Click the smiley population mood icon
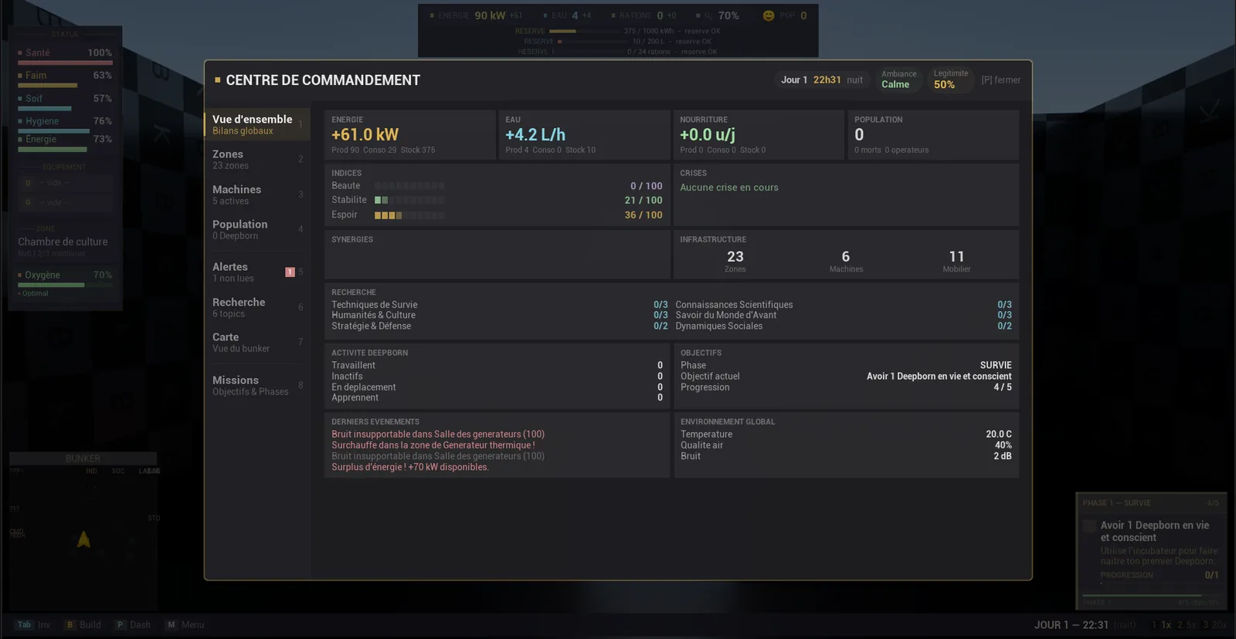This screenshot has width=1236, height=639. (768, 15)
